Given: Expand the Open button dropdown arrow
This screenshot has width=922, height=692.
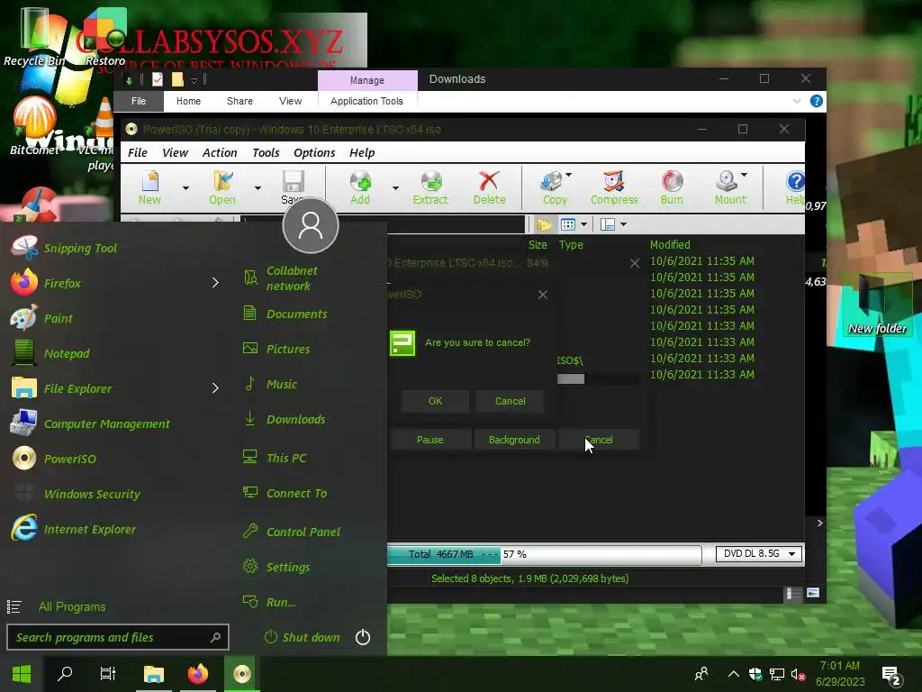Looking at the screenshot, I should (x=258, y=188).
